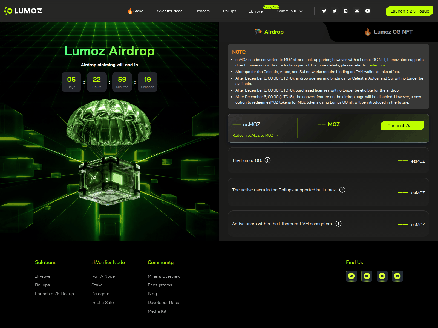Click the Twitter icon under Find Us
This screenshot has width=438, height=328.
pos(351,276)
